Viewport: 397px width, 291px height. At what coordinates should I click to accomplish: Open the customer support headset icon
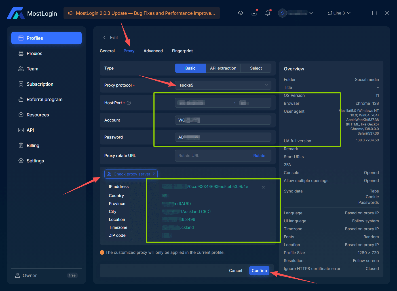[x=240, y=13]
